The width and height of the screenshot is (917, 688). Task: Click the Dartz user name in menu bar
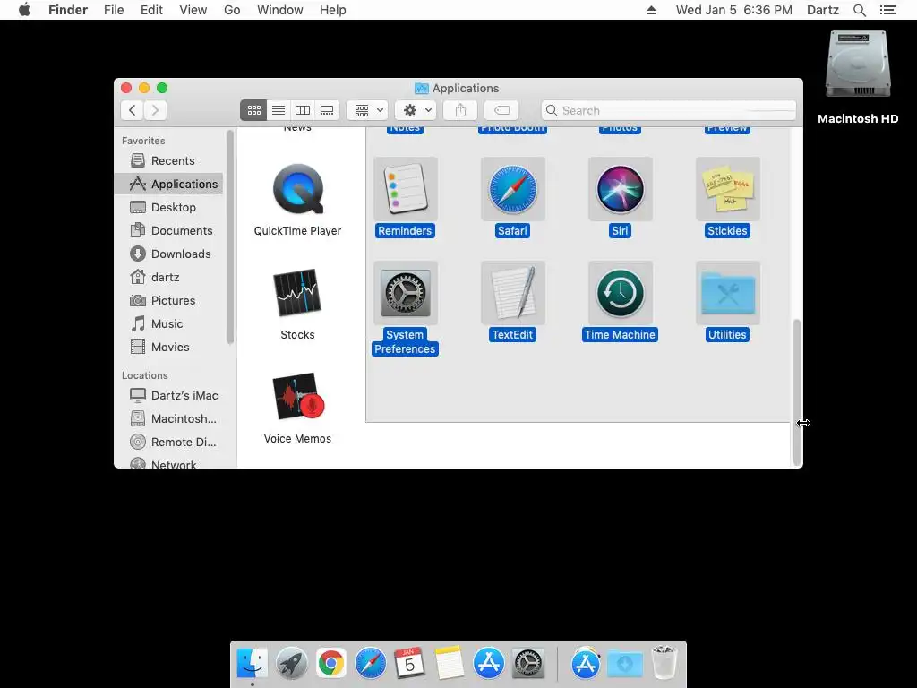(823, 10)
